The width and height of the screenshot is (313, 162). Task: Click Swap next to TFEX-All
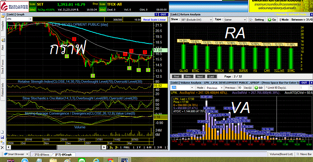click(102, 4)
